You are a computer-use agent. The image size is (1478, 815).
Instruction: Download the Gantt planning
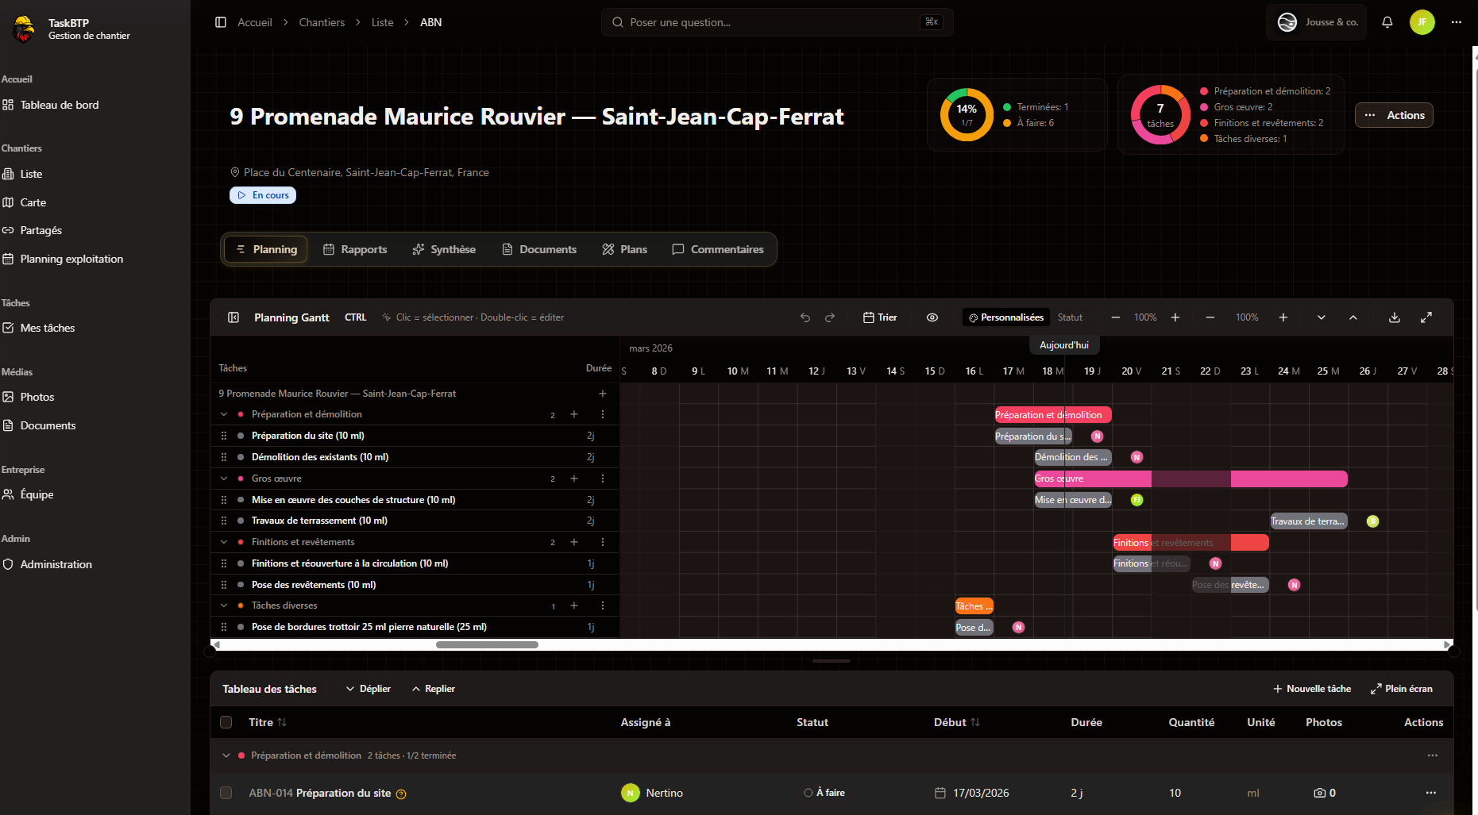[1394, 317]
